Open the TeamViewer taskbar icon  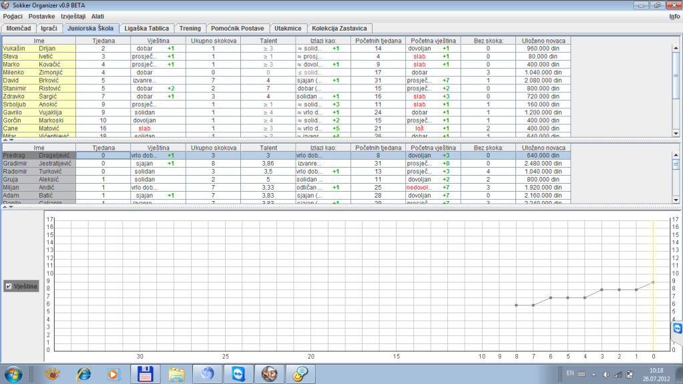238,373
